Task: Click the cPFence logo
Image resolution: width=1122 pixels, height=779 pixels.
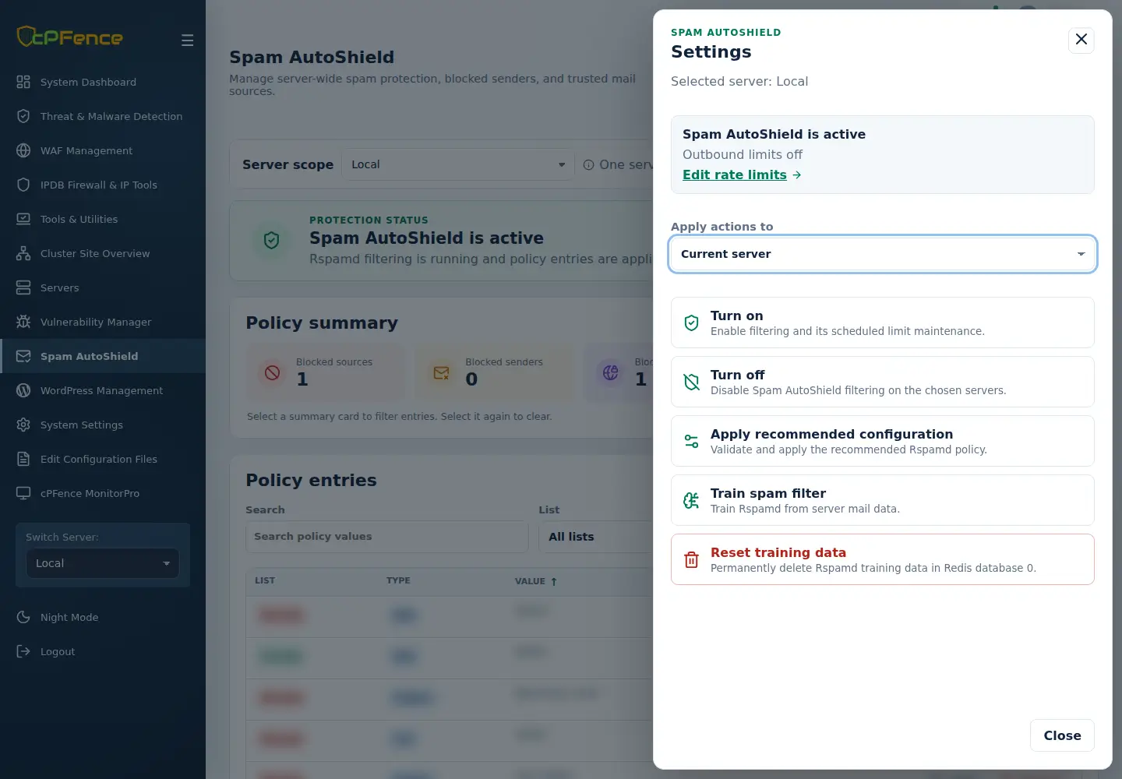Action: click(69, 37)
